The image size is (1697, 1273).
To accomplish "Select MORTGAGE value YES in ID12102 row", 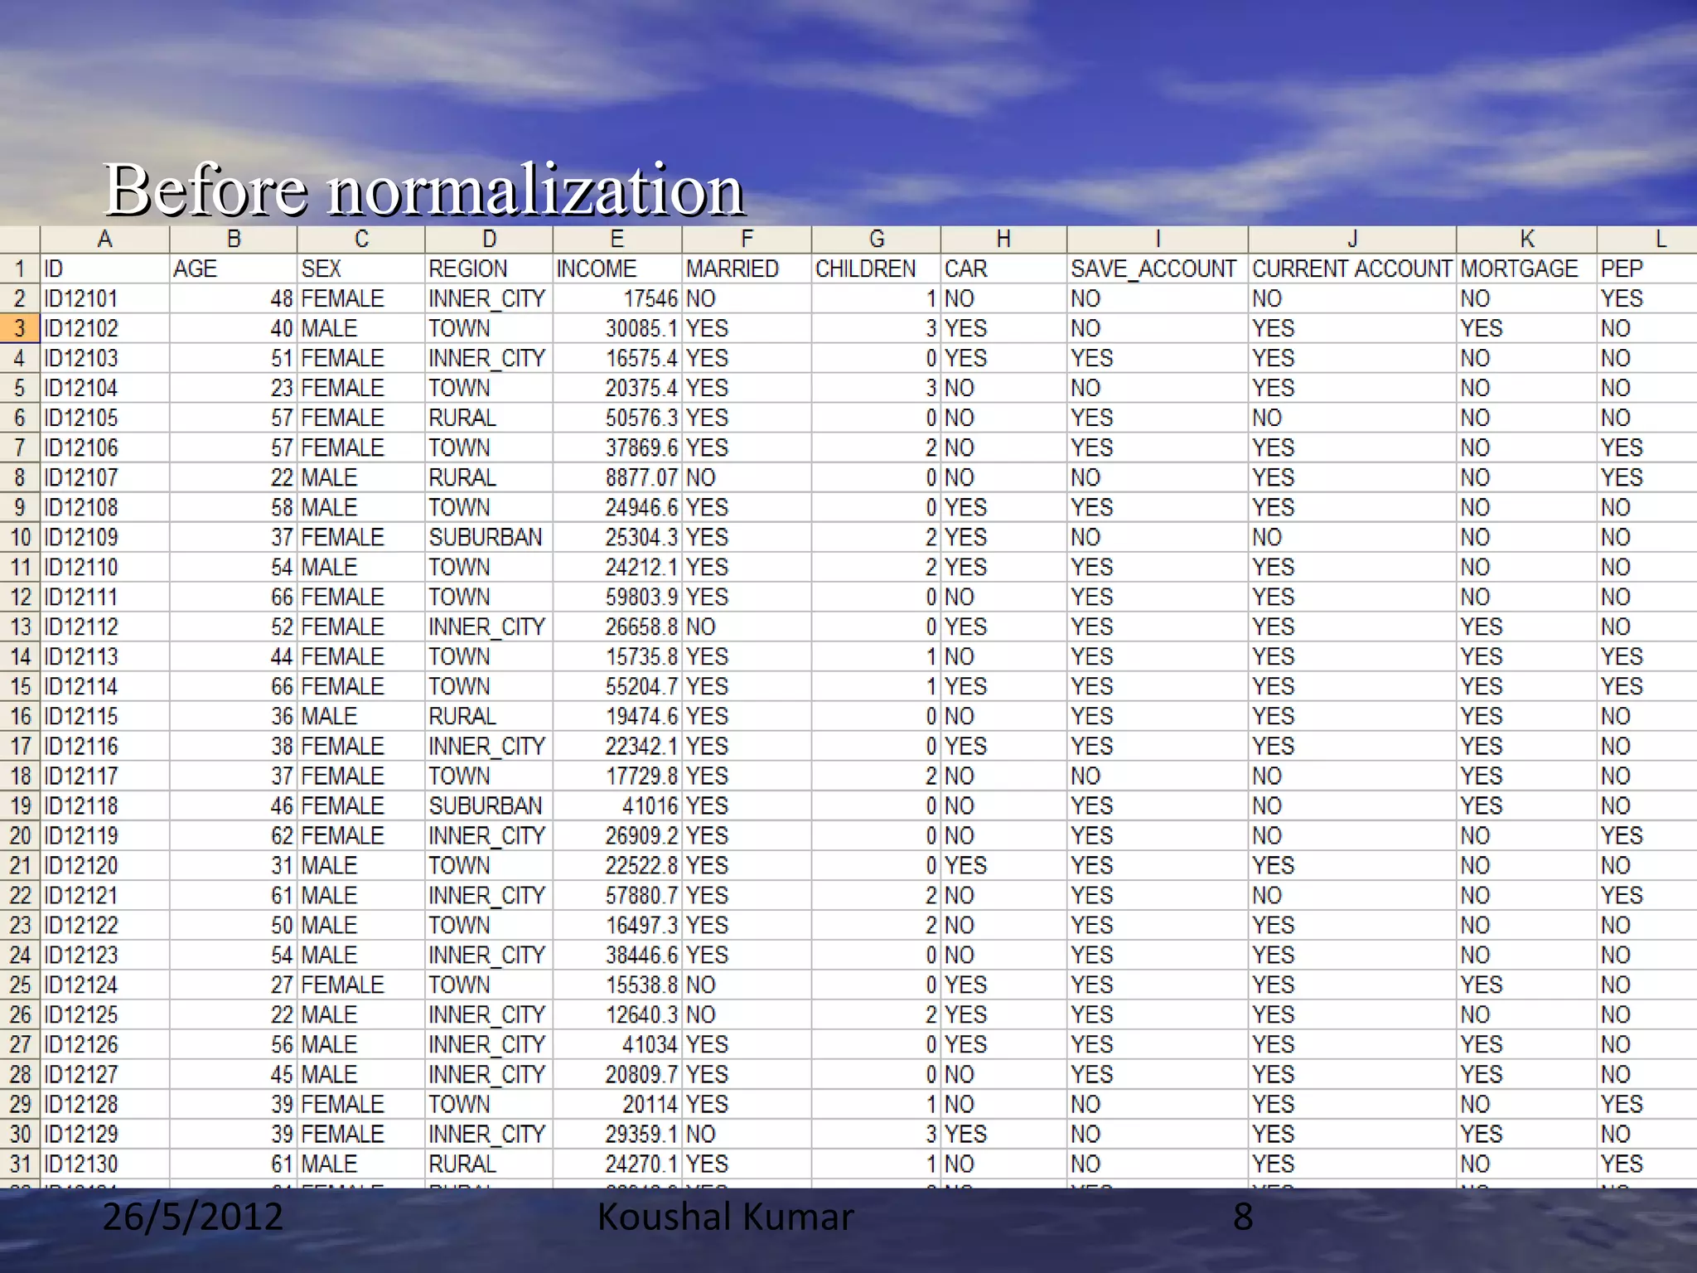I will (x=1527, y=328).
